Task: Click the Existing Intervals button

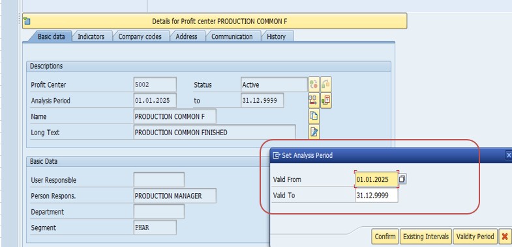Action: [x=426, y=236]
